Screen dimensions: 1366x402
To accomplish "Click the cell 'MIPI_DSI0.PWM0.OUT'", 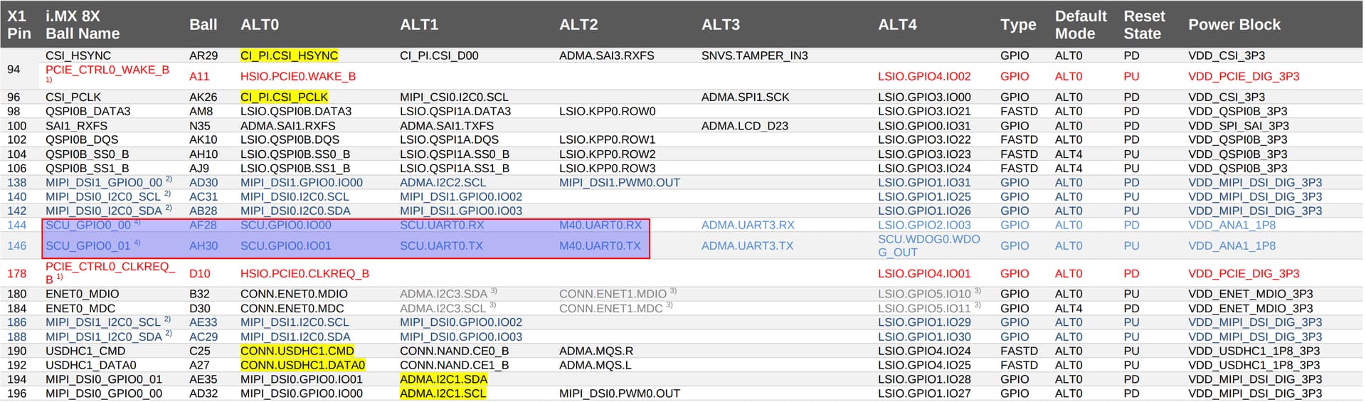I will click(x=619, y=393).
